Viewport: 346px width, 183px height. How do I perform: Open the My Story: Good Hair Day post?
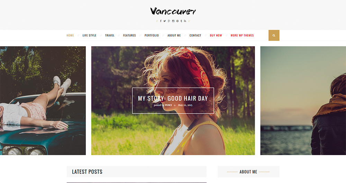(x=173, y=98)
